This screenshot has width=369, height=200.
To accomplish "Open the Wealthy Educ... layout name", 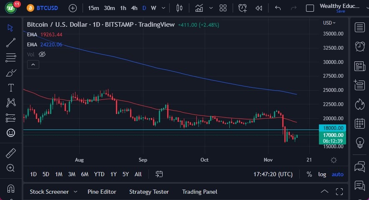I will [339, 6].
